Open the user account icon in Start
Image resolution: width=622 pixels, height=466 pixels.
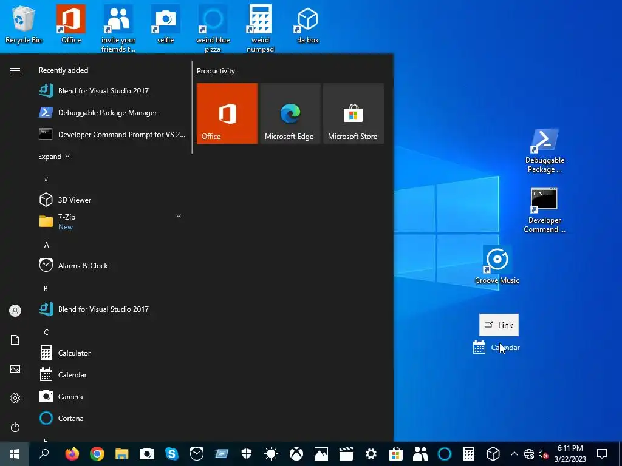click(x=15, y=311)
